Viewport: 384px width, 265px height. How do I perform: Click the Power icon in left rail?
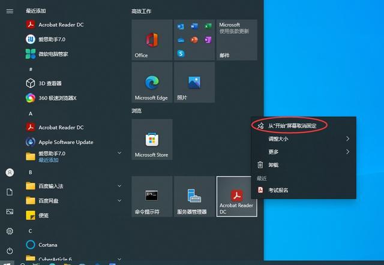(x=10, y=251)
